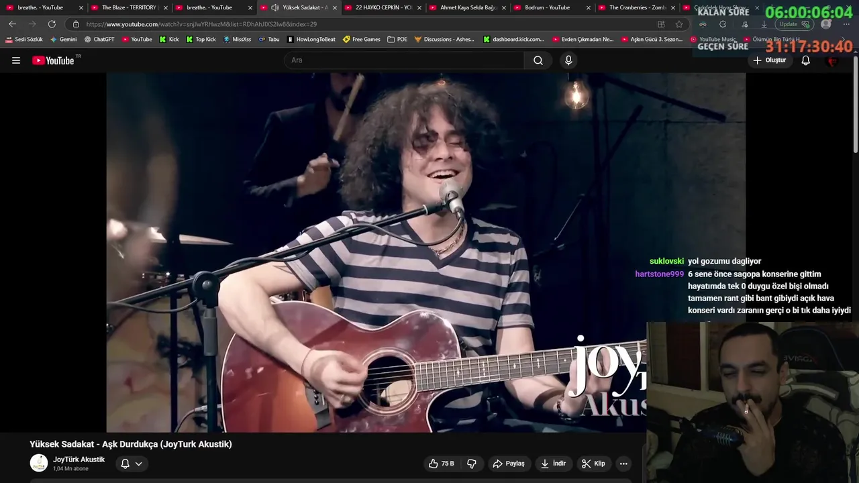The height and width of the screenshot is (483, 859).
Task: Open YouTube notifications bell
Action: 806,60
